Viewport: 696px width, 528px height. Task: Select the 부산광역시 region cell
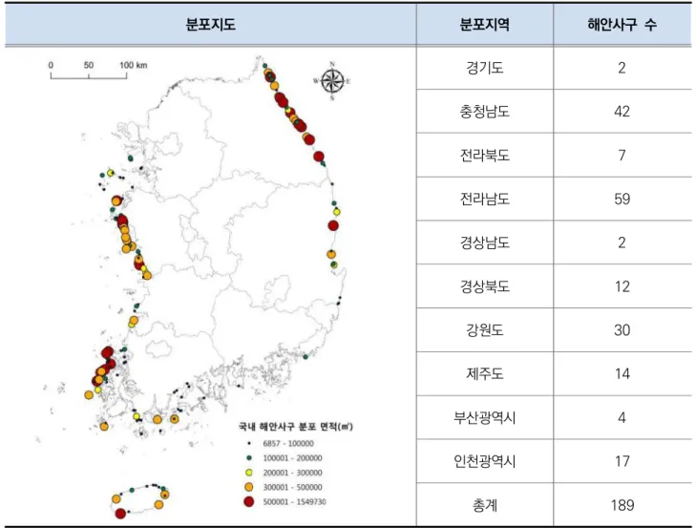tap(485, 417)
